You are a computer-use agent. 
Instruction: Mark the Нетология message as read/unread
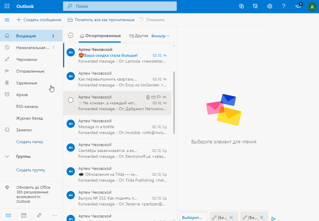[153, 97]
